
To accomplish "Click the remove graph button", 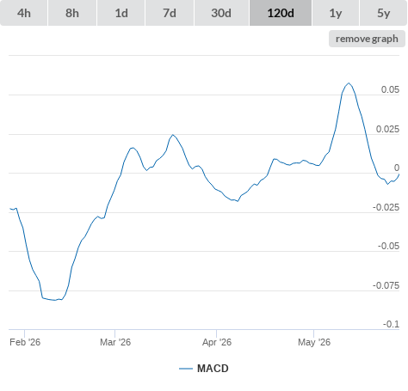I will (x=367, y=39).
